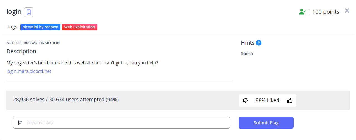Click the solves and attempts statistics text
Viewport: 356px width, 140px height.
pos(66,100)
